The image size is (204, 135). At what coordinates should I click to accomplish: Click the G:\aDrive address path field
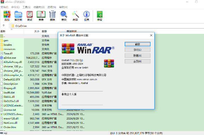[107, 26]
